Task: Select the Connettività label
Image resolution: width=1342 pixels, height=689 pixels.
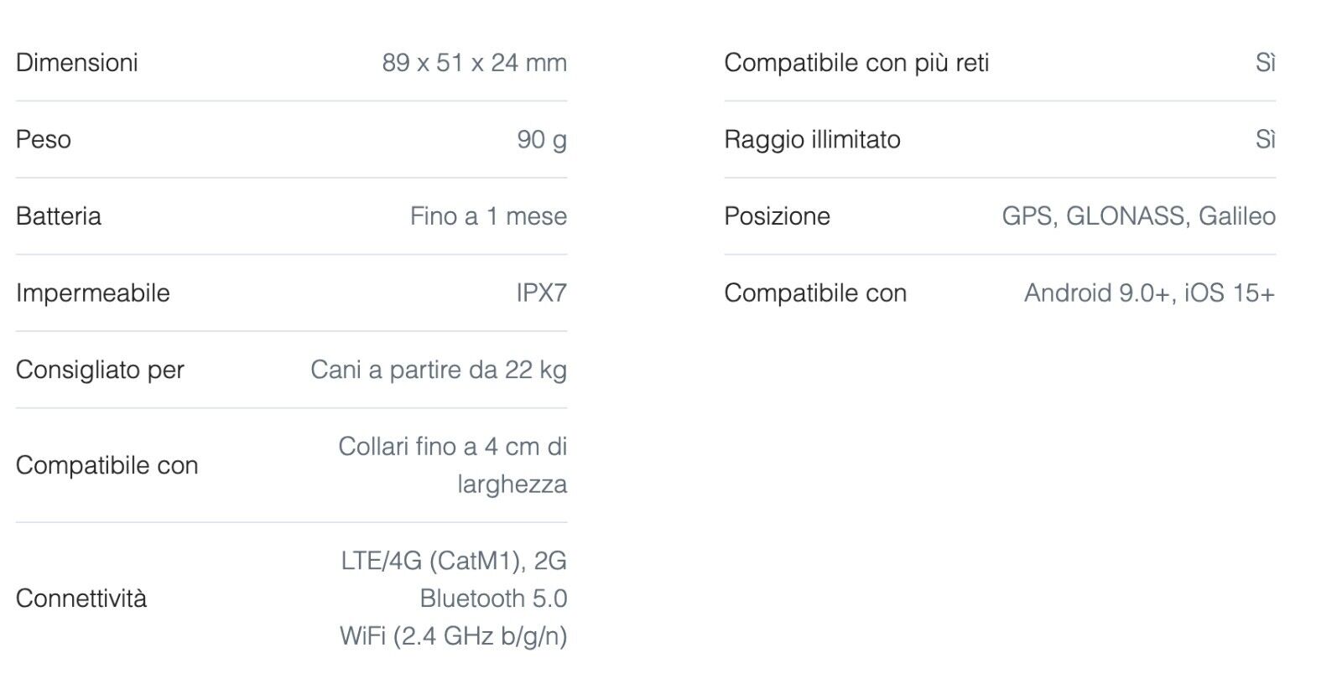Action: (x=81, y=598)
